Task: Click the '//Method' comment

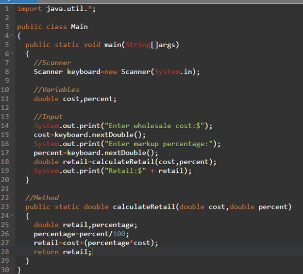Action: click(42, 198)
